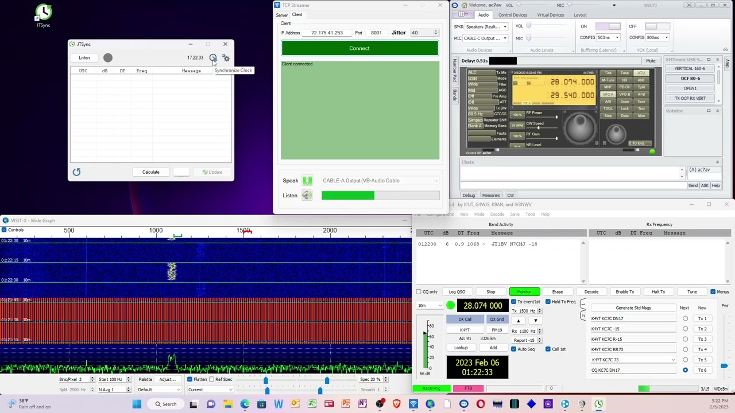Open VOX CONFIG 800ms dropdown
The image size is (735, 413).
click(658, 38)
